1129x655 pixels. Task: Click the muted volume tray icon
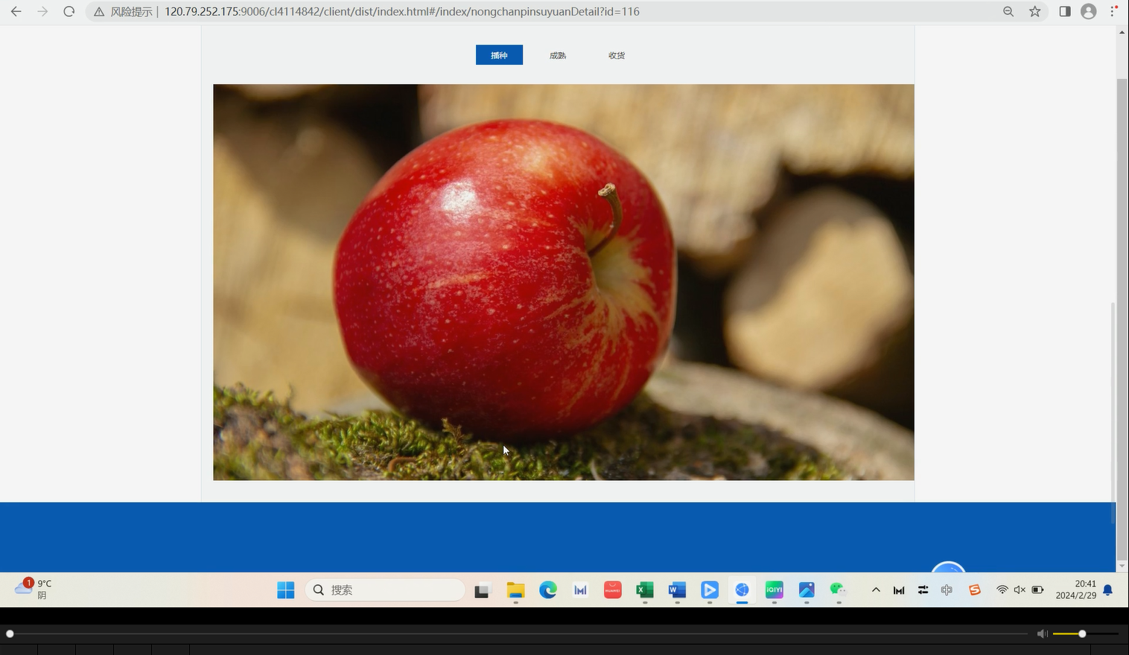tap(1020, 590)
